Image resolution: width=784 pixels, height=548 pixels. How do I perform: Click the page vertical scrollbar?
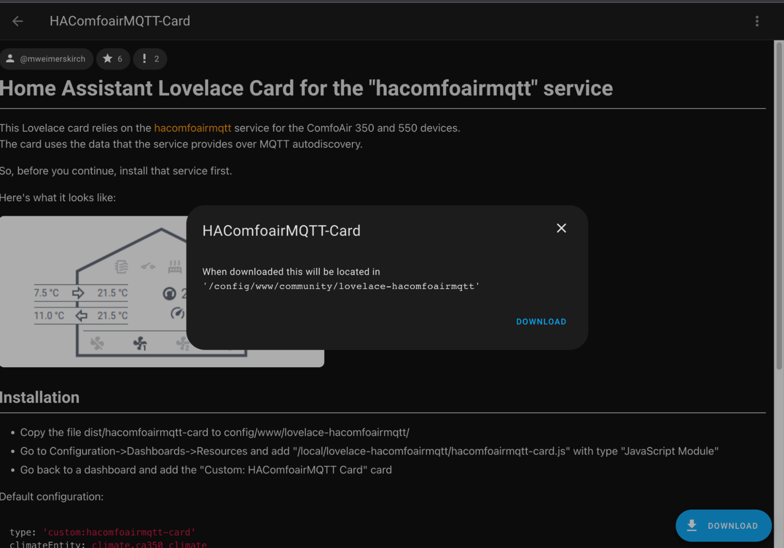coord(779,206)
